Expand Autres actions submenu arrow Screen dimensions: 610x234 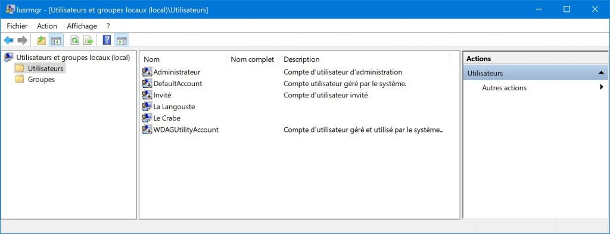click(602, 87)
